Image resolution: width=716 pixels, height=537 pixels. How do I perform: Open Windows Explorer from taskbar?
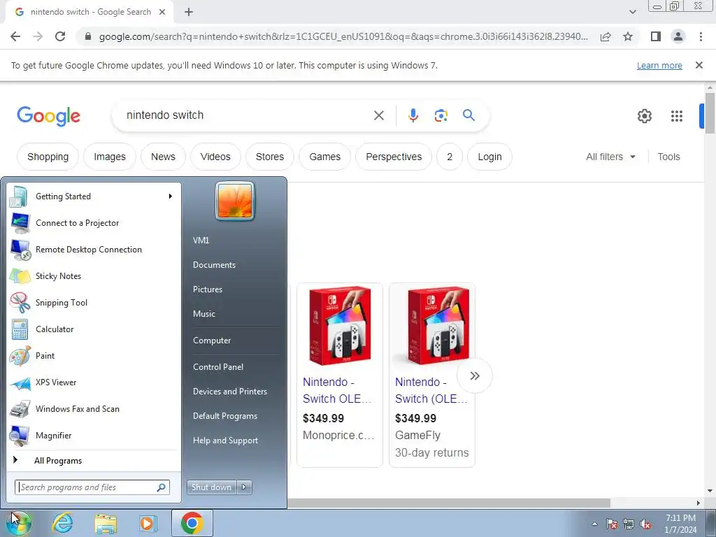coord(106,523)
